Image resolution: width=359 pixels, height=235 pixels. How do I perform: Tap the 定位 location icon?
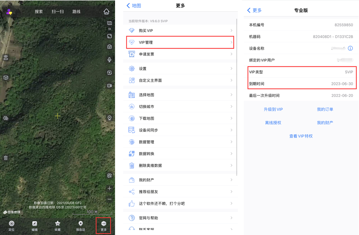pyautogui.click(x=12, y=224)
